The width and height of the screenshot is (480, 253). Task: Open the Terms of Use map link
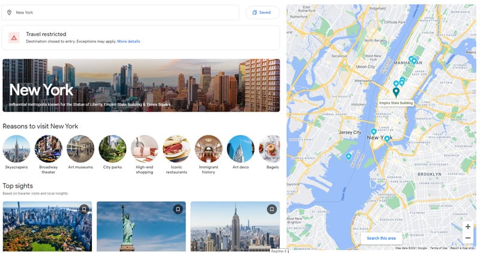tap(439, 248)
